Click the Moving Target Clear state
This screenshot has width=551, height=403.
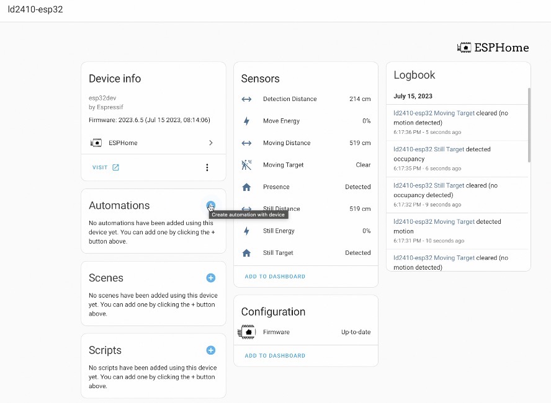[x=363, y=165]
